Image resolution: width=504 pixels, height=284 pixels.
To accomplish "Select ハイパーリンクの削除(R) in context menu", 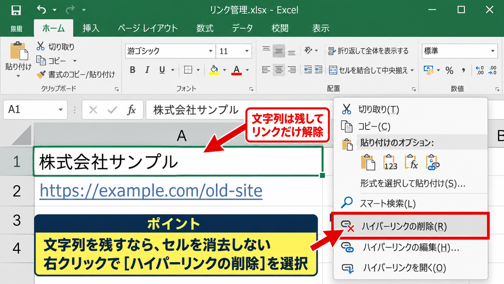I will click(x=410, y=226).
